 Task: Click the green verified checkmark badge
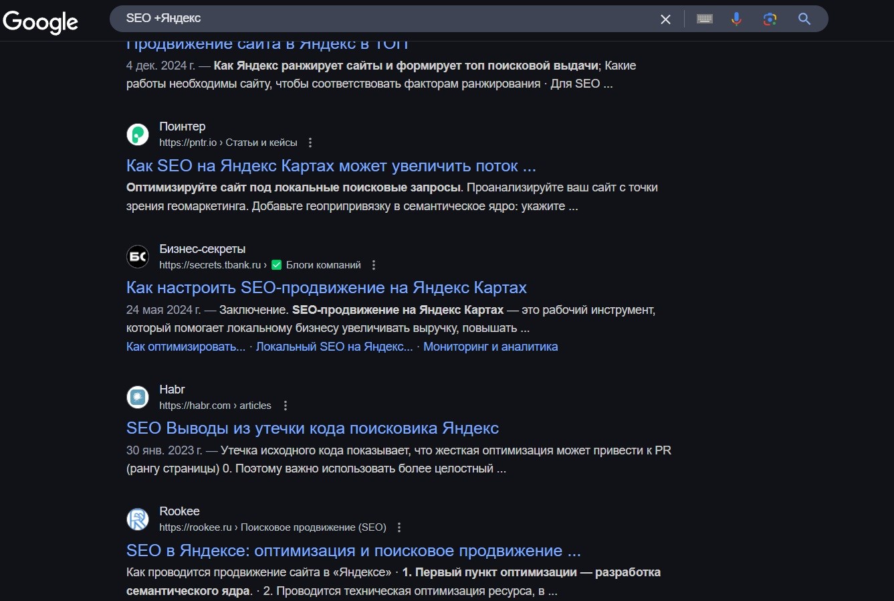pos(276,265)
